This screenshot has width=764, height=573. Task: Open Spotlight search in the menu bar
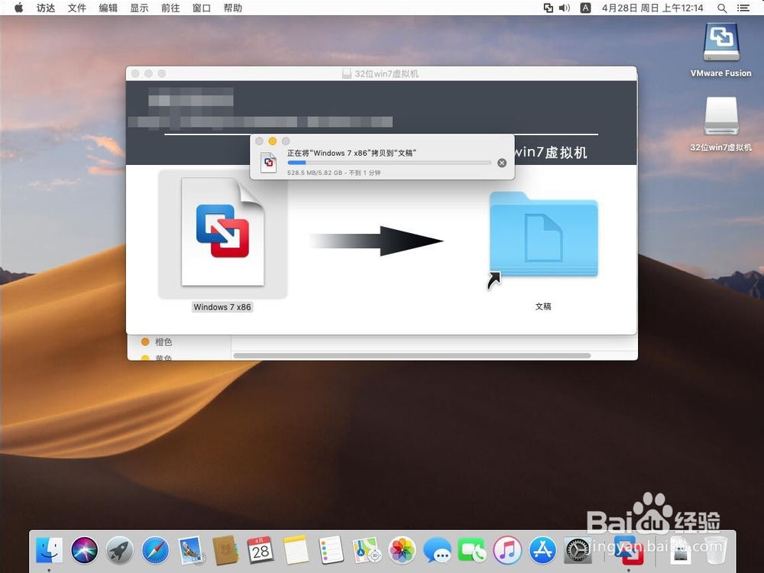721,8
